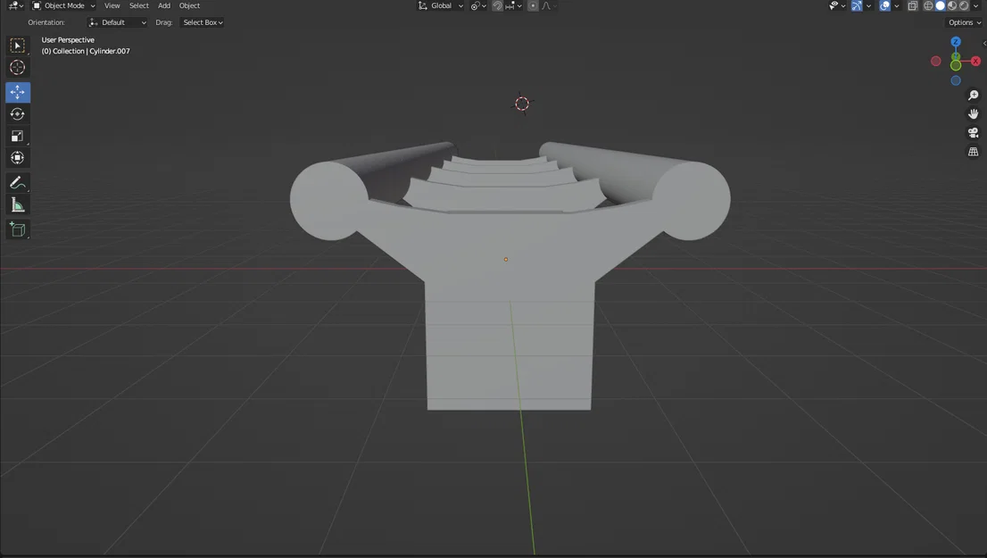Enable proportional editing
Viewport: 987px width, 558px height.
533,5
